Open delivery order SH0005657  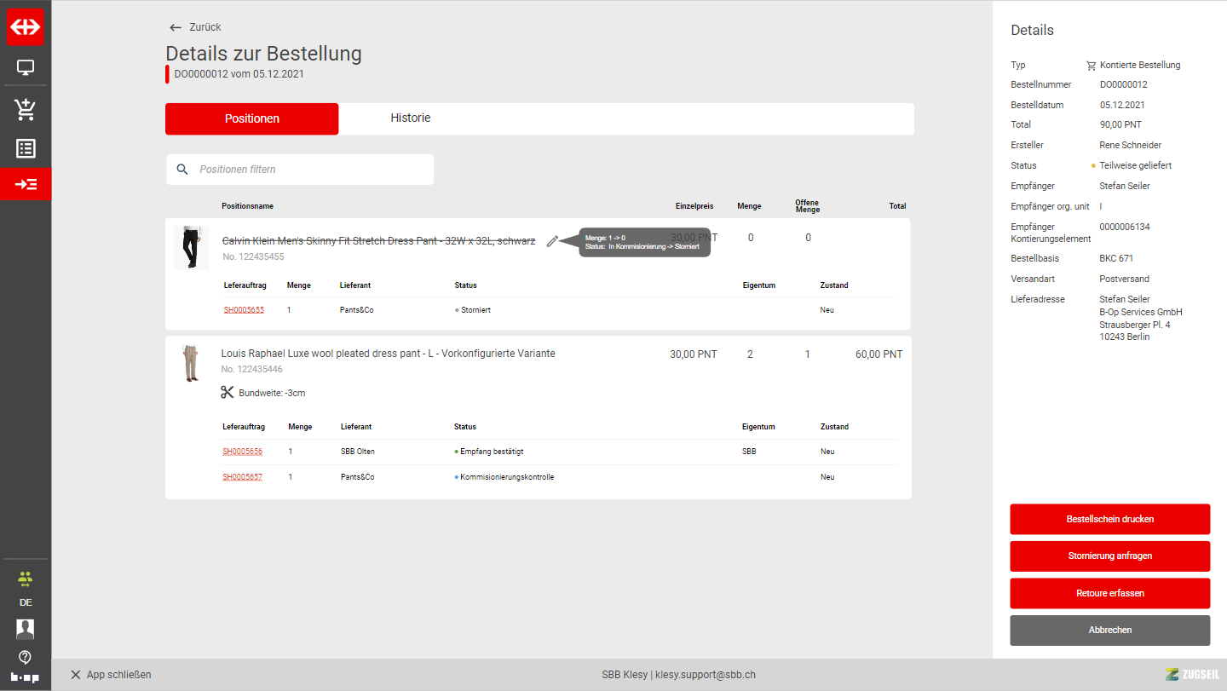point(242,477)
